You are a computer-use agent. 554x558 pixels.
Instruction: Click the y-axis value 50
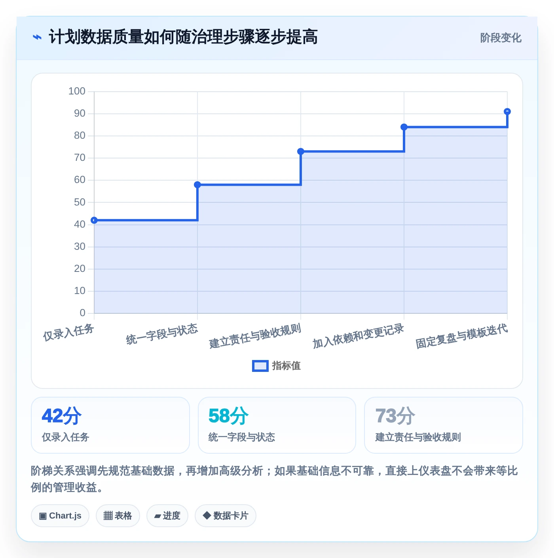(x=80, y=202)
